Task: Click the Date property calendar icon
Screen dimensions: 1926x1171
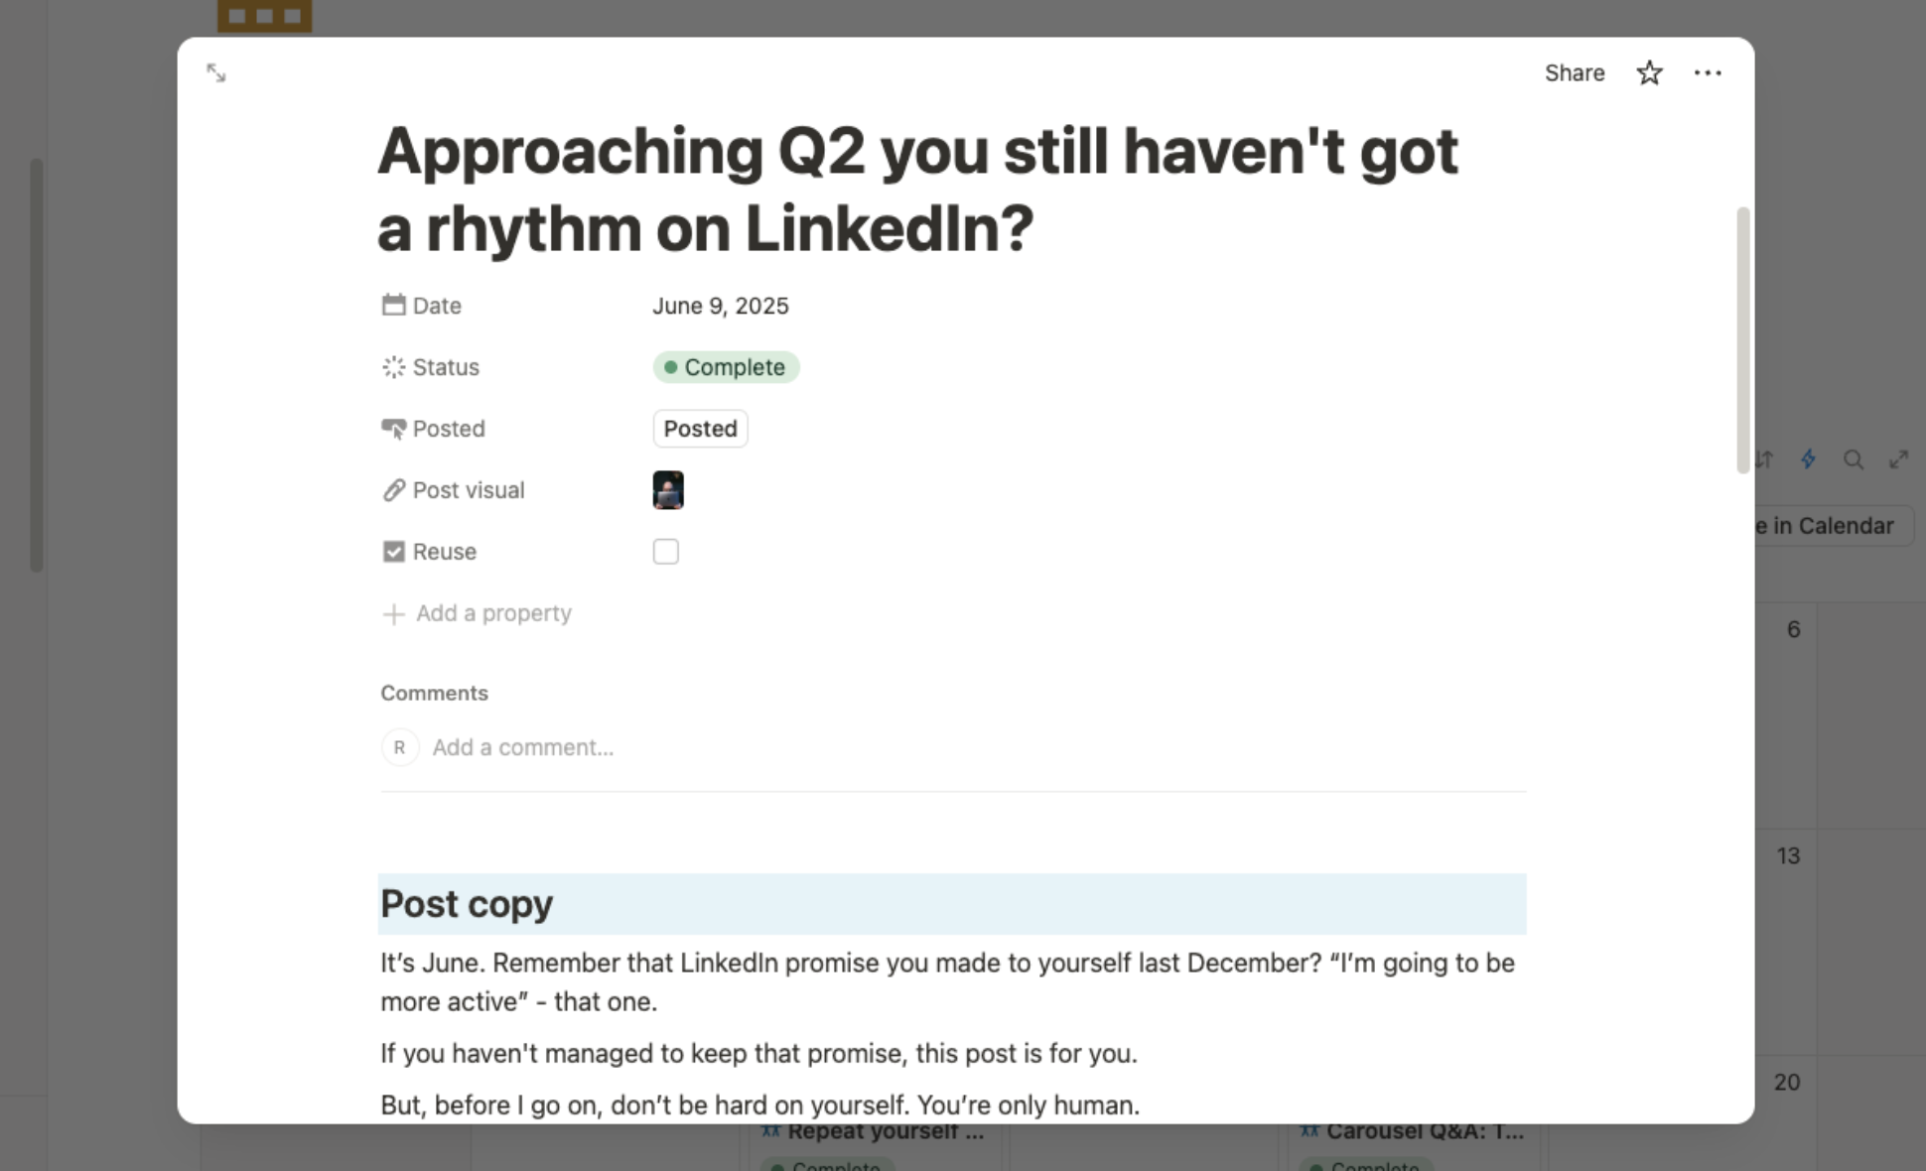Action: 393,305
